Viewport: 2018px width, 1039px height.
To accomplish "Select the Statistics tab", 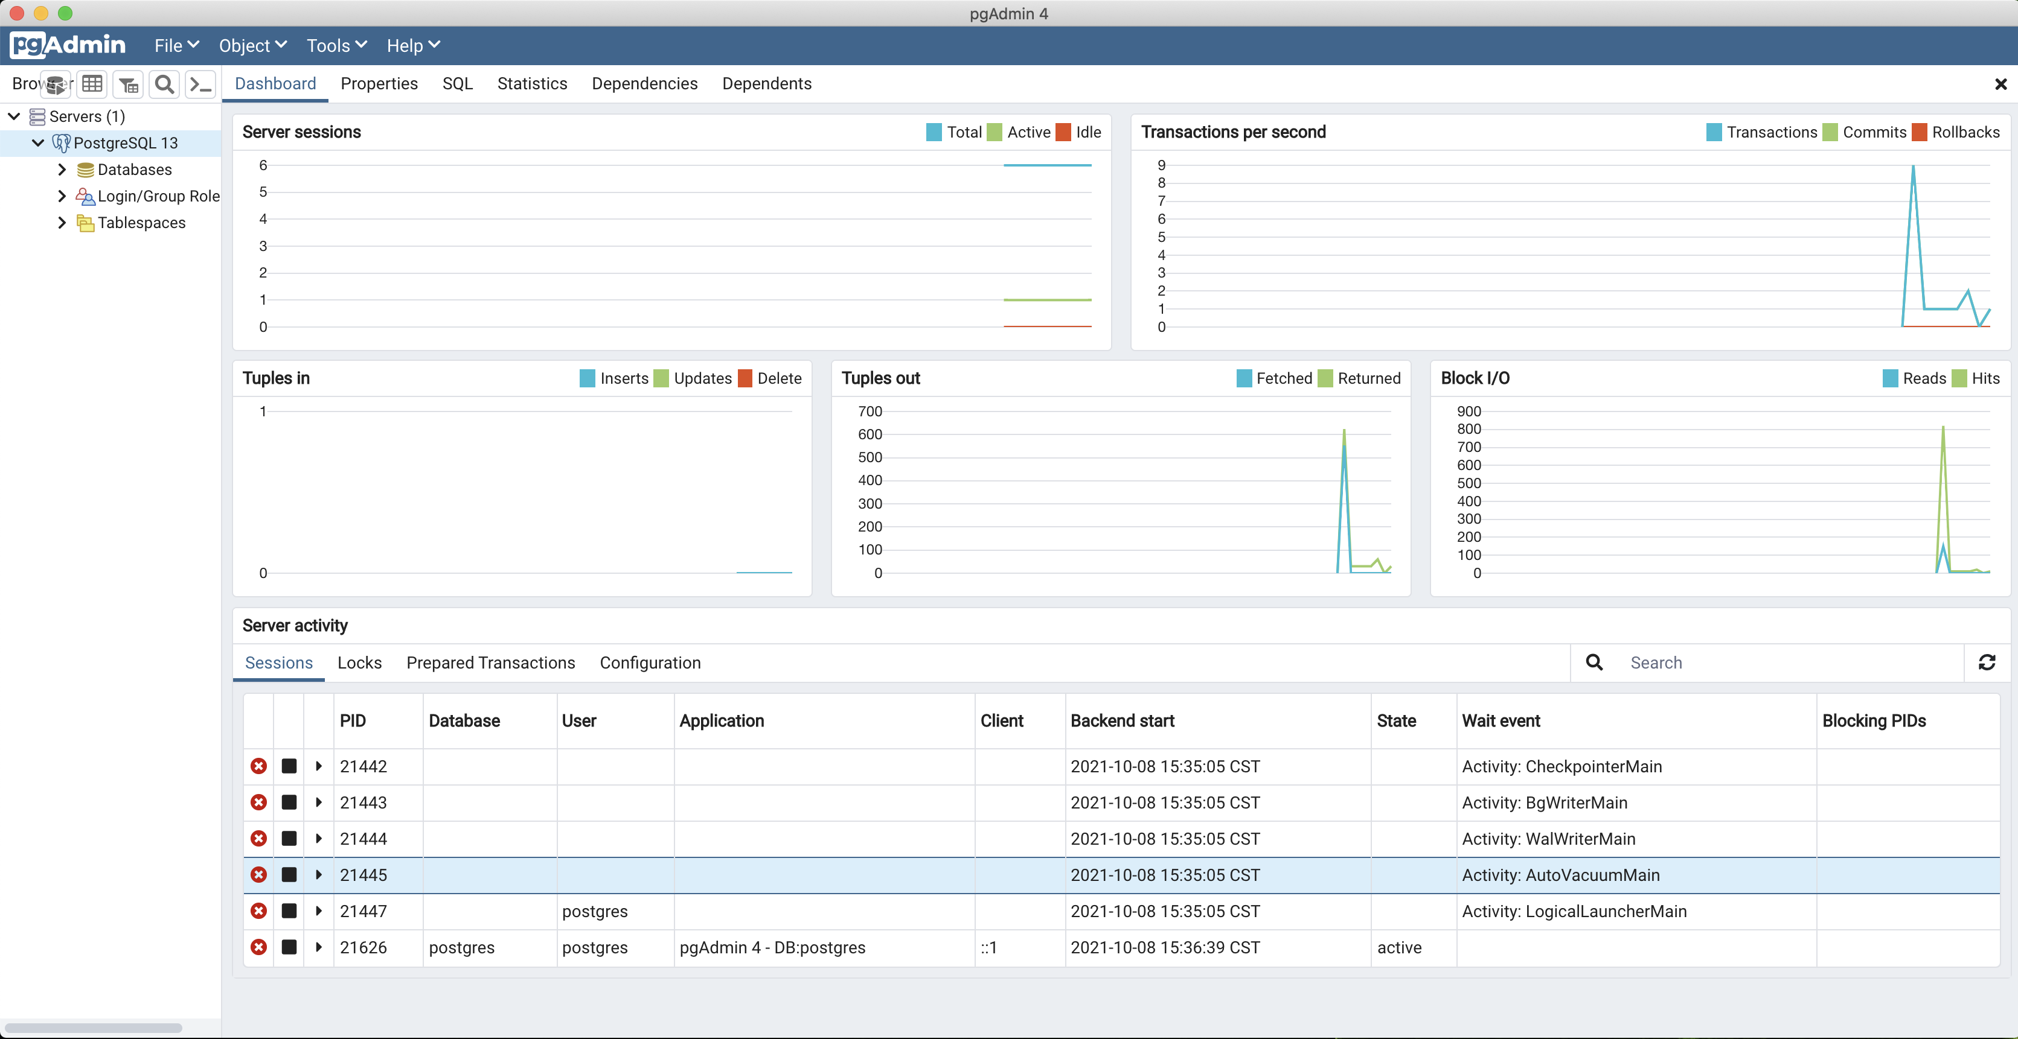I will (x=532, y=82).
